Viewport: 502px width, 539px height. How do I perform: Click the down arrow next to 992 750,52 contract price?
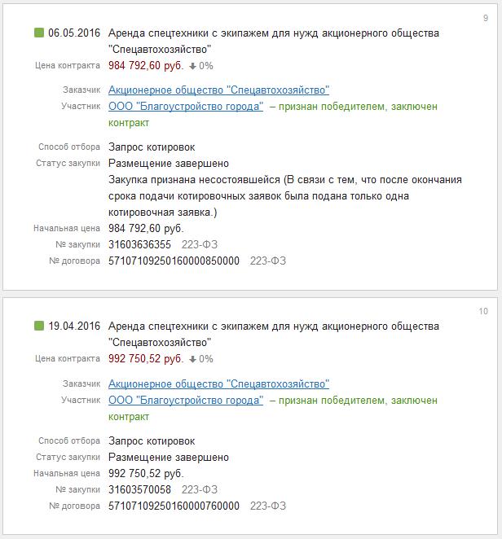click(x=192, y=358)
